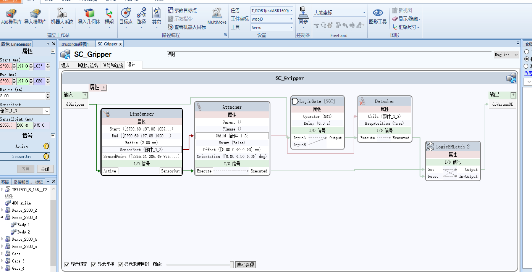Collapse the 属性 section in LineSensor panel

[53, 52]
